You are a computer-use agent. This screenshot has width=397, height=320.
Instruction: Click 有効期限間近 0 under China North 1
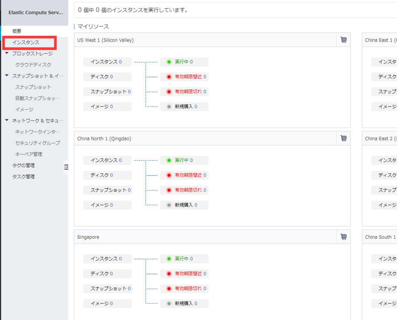point(184,175)
